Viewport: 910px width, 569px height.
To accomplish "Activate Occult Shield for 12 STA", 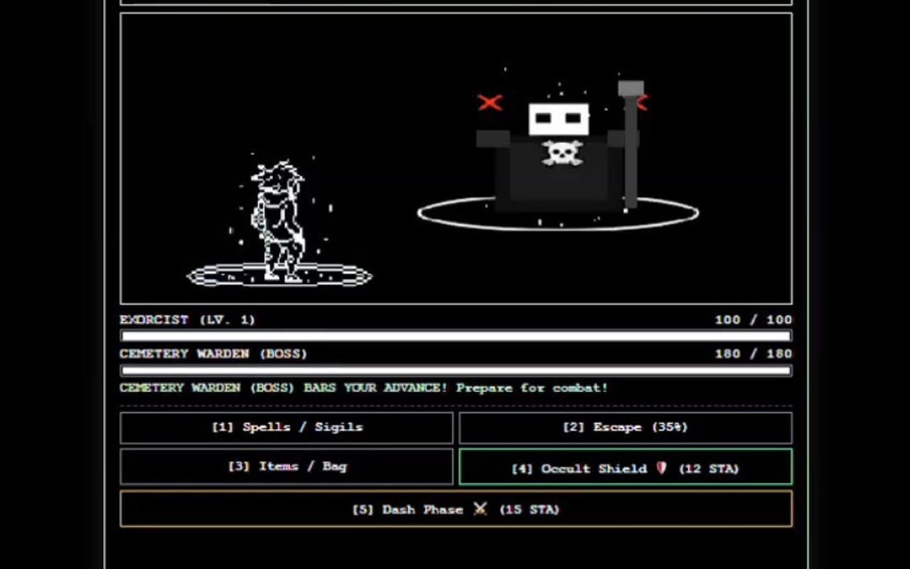I will point(626,467).
